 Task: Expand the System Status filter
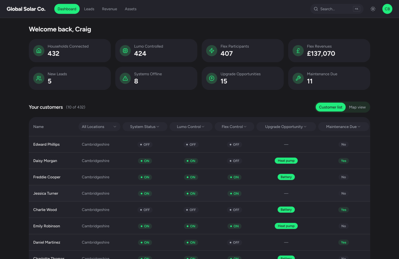145,127
